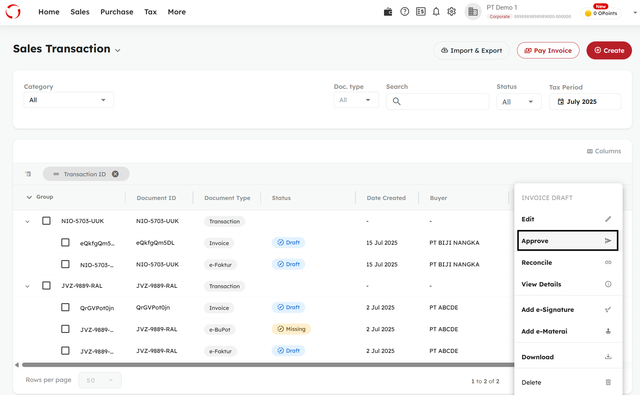Screen dimensions: 640x395
Task: Open the settings gear icon
Action: click(452, 12)
